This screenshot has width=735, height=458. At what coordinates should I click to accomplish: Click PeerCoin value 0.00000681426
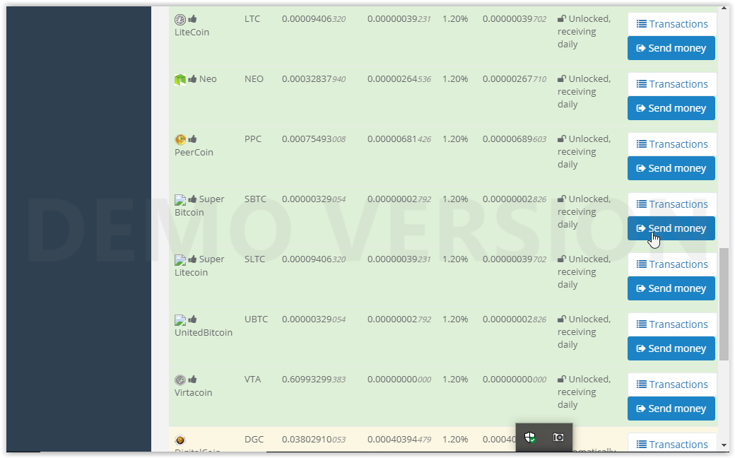point(399,139)
